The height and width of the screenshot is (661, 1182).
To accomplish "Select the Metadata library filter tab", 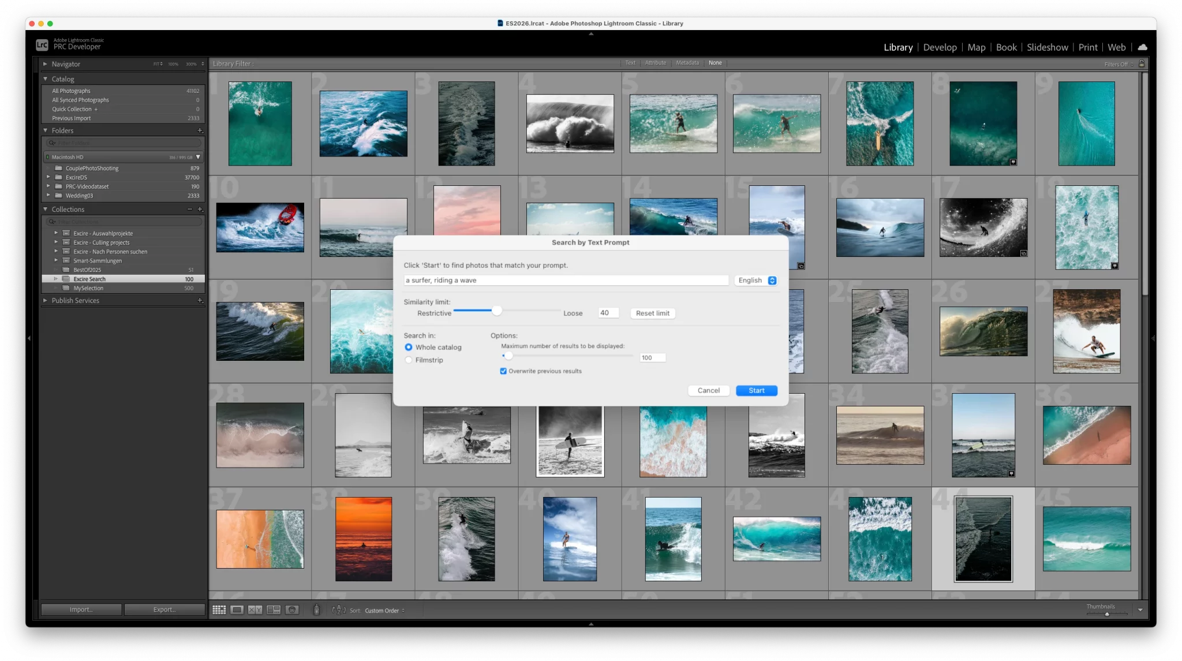I will pos(687,63).
